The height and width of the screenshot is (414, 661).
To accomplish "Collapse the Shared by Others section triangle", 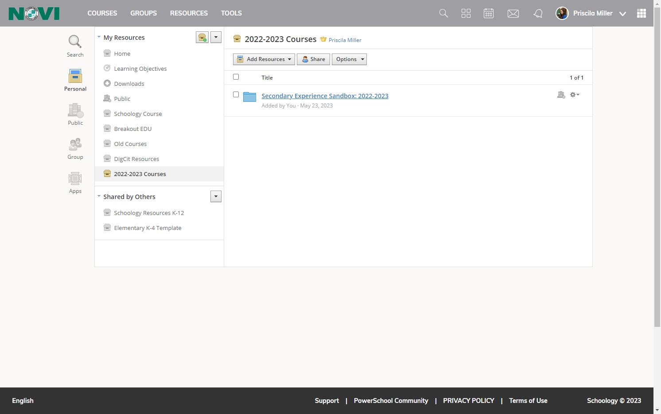I will coord(99,196).
